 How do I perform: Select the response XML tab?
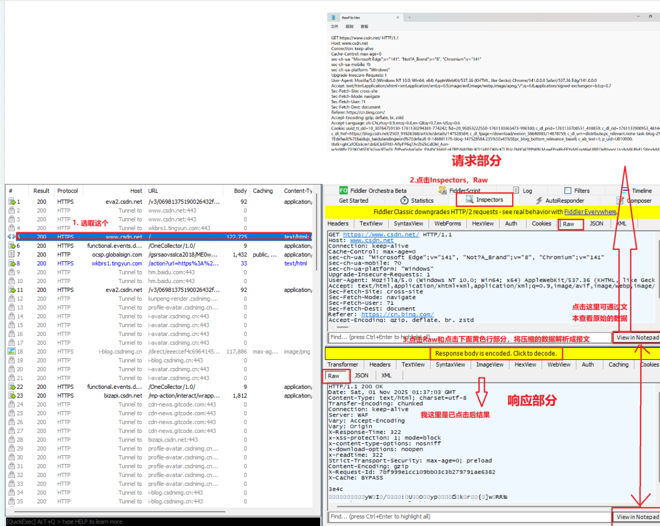coord(386,376)
